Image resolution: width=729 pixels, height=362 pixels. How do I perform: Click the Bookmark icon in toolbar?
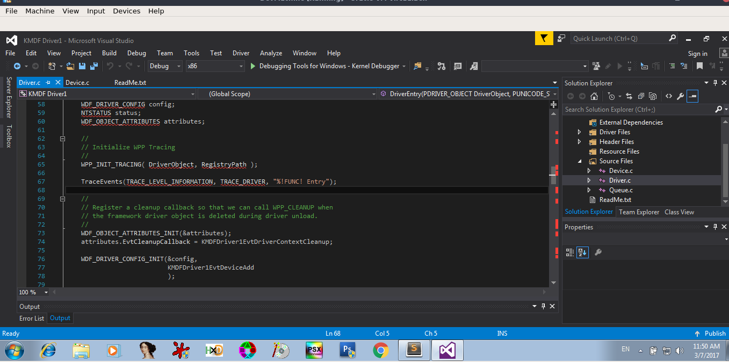pos(699,66)
